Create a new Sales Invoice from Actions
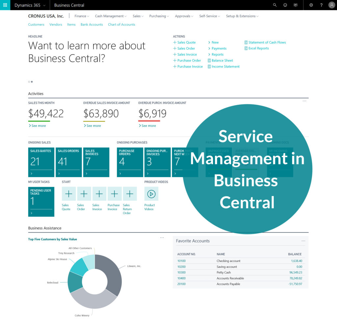337x326 pixels. pos(185,54)
